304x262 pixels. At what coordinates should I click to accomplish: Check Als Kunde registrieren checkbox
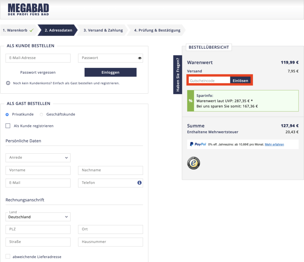pyautogui.click(x=8, y=126)
